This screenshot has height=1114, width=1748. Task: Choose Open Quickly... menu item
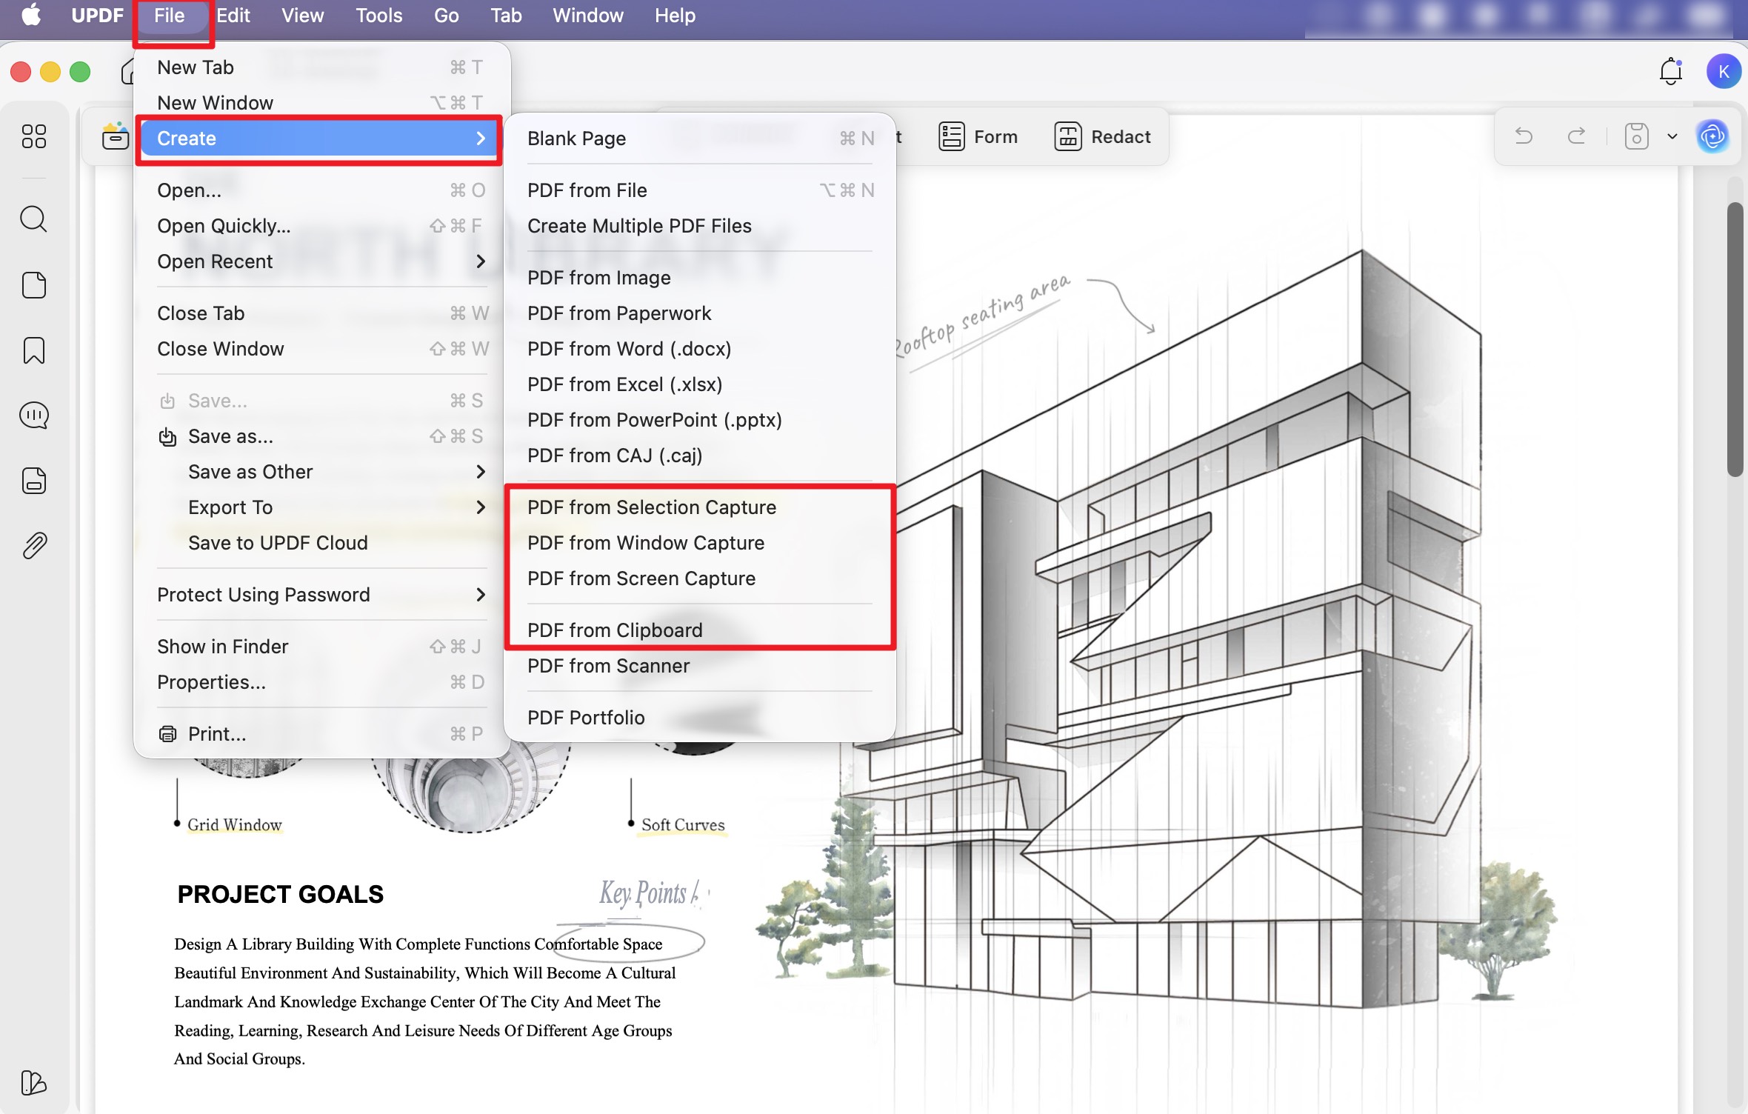pos(321,226)
